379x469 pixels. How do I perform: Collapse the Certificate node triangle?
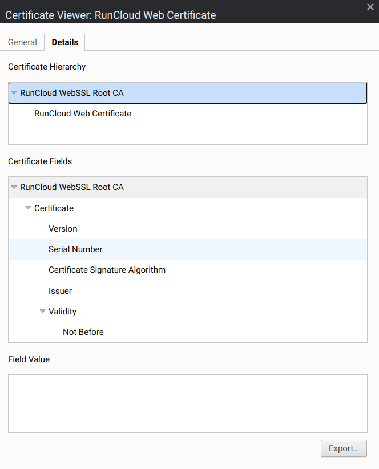tap(28, 208)
